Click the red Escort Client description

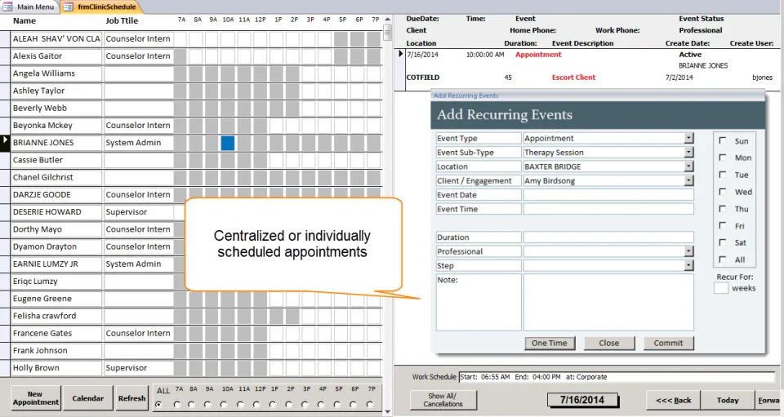coord(573,78)
